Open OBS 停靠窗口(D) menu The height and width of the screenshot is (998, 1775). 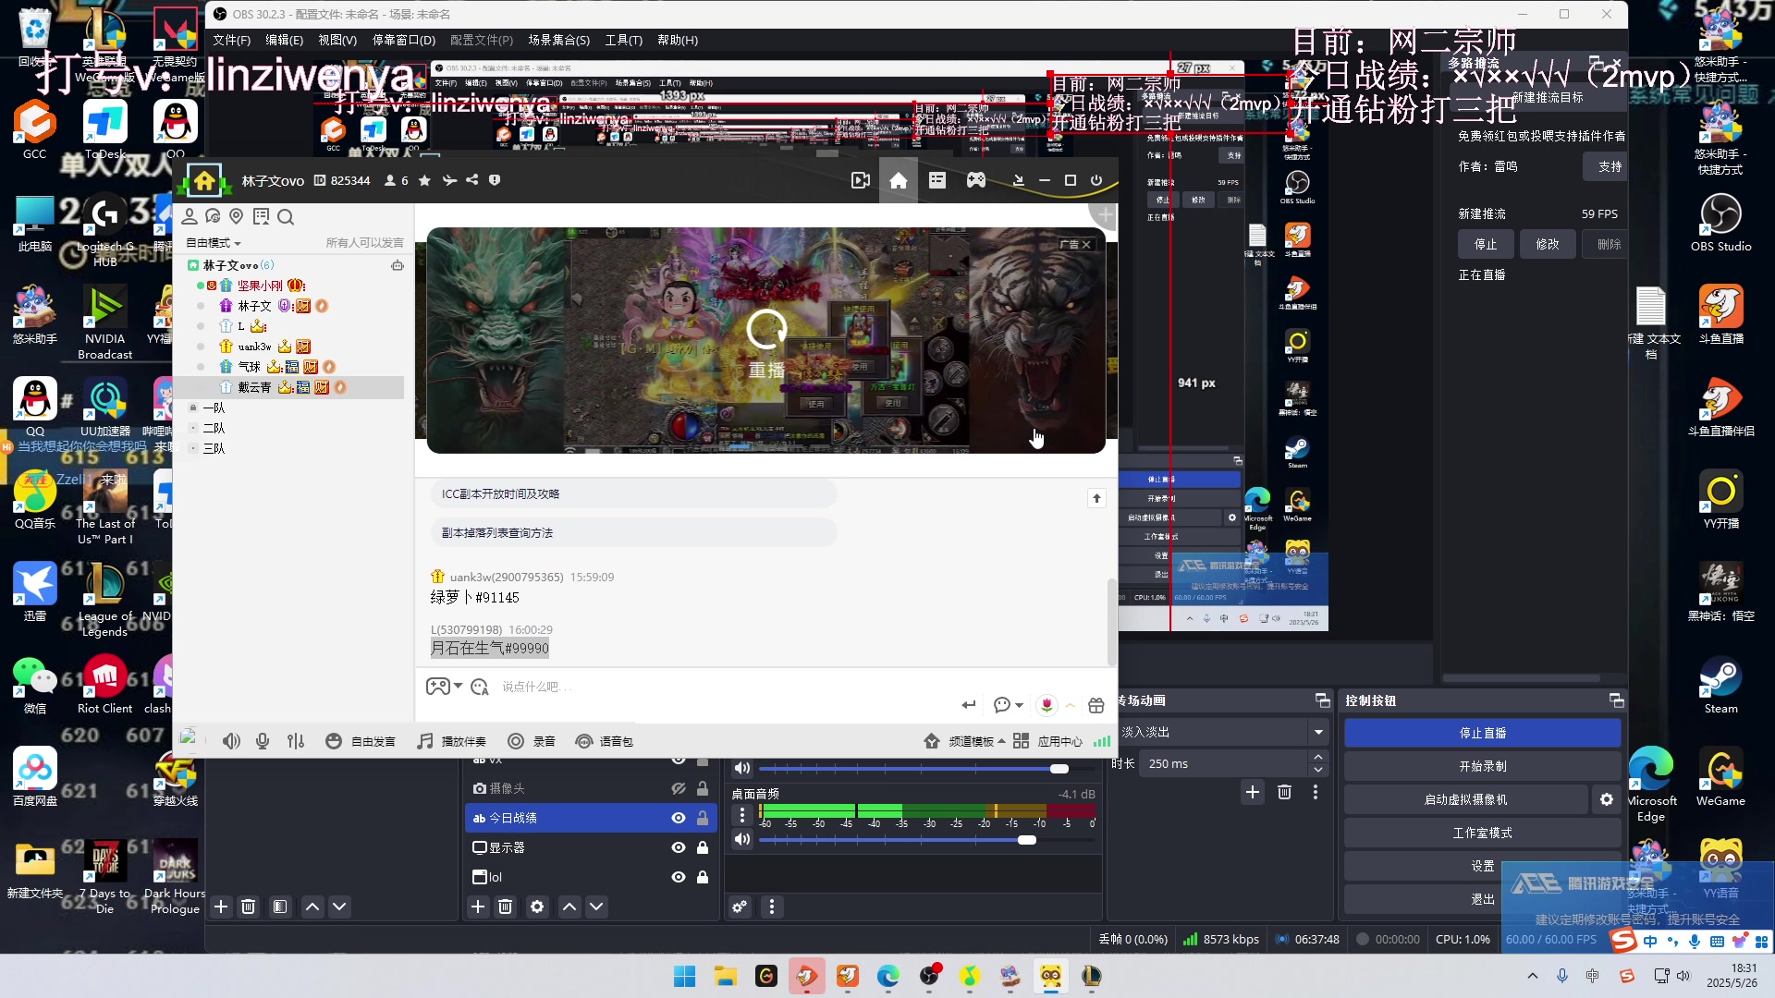click(x=403, y=40)
